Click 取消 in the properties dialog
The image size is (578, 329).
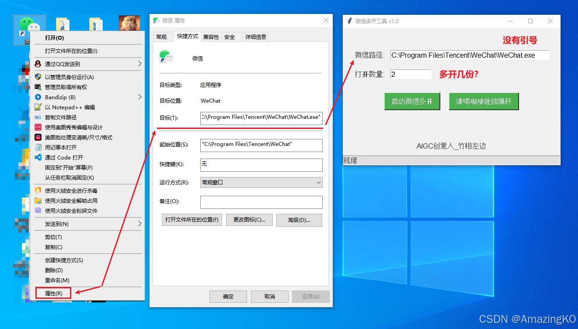(270, 296)
